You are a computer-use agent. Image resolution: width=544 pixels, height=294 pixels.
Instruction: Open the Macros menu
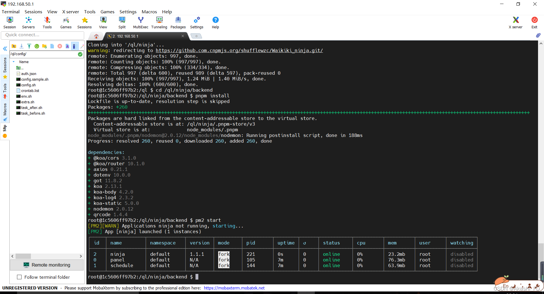click(x=149, y=12)
